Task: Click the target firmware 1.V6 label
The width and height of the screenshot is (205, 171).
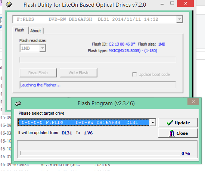Action: 88,133
